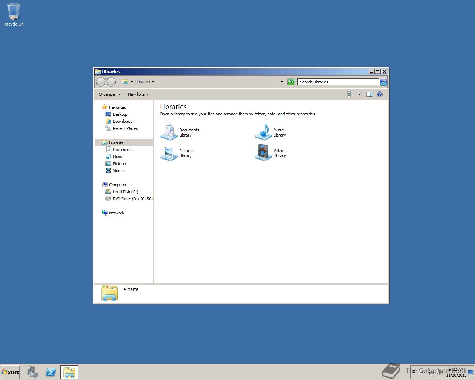Screen dimensions: 475x380
Task: Click the taskbar clock showing 9:22 AM
Action: [456, 372]
